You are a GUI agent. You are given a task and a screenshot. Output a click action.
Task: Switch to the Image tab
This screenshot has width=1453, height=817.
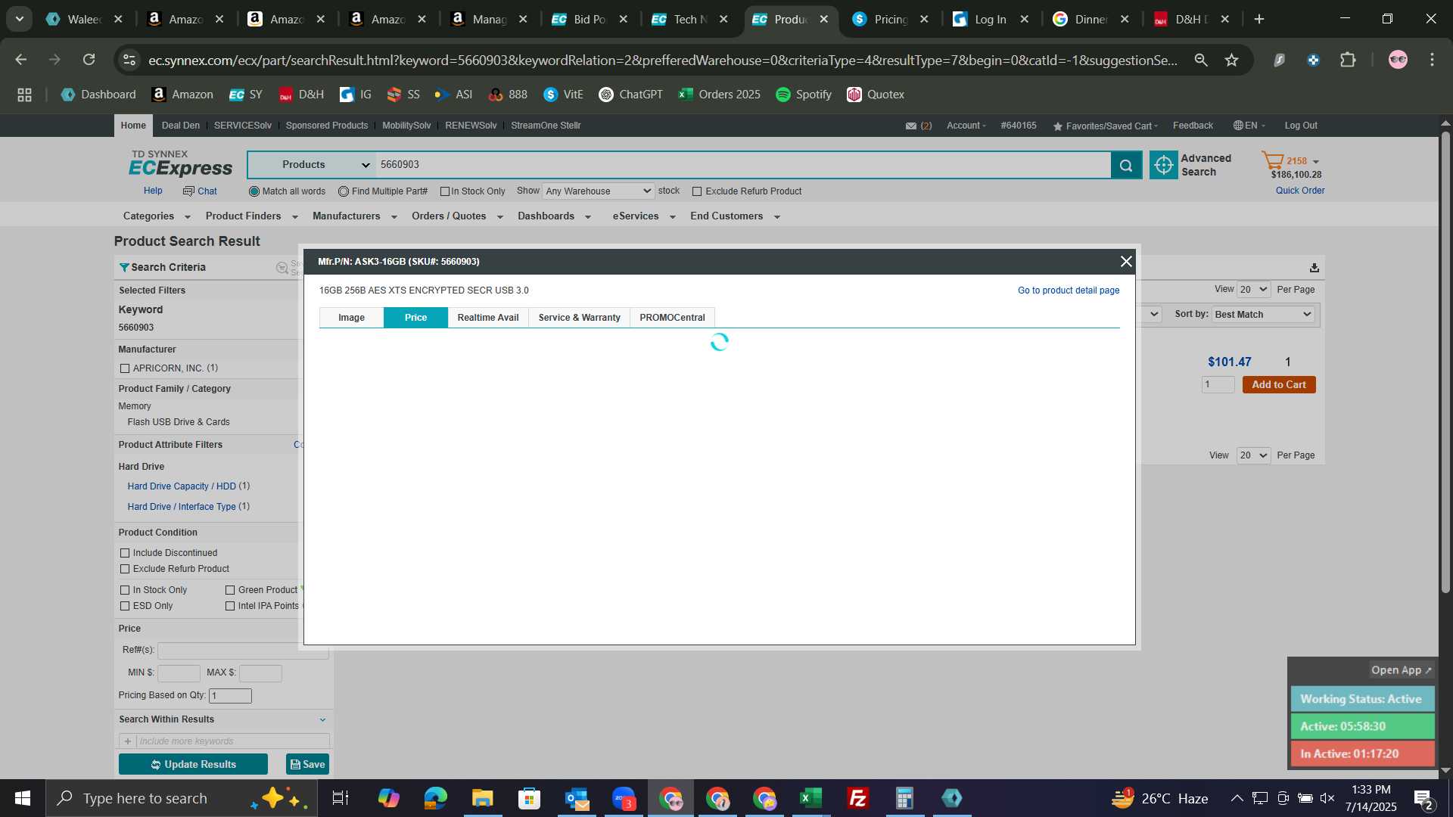click(x=351, y=318)
